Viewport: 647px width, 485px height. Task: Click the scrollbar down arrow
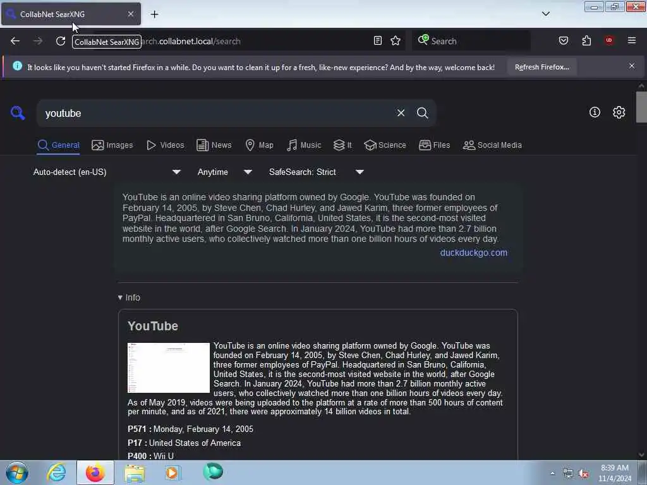point(641,455)
